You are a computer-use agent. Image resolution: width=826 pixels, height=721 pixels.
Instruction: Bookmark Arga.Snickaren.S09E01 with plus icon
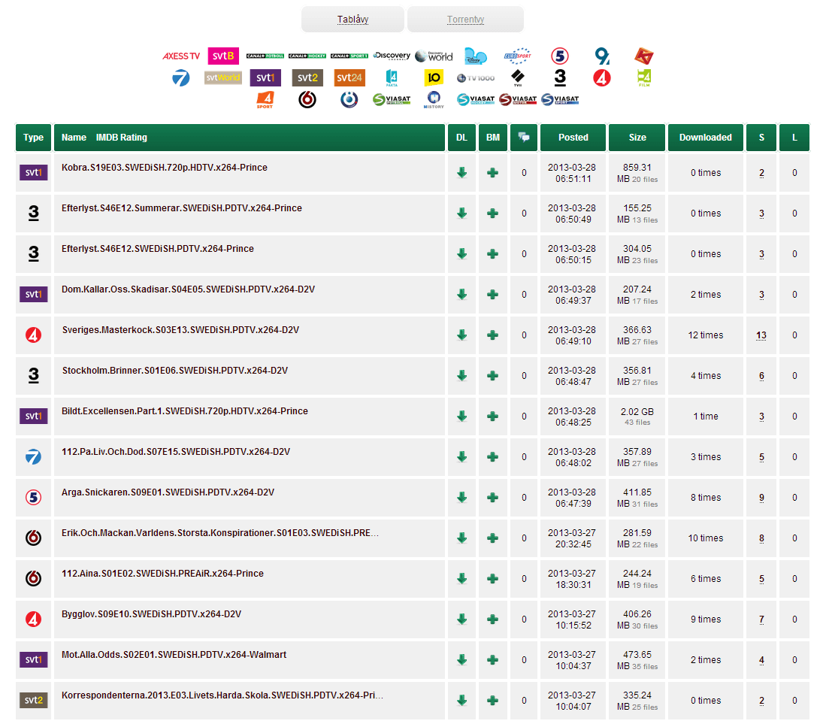pyautogui.click(x=492, y=498)
